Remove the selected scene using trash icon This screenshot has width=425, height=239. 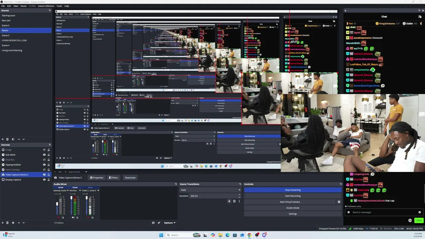(x=8, y=139)
